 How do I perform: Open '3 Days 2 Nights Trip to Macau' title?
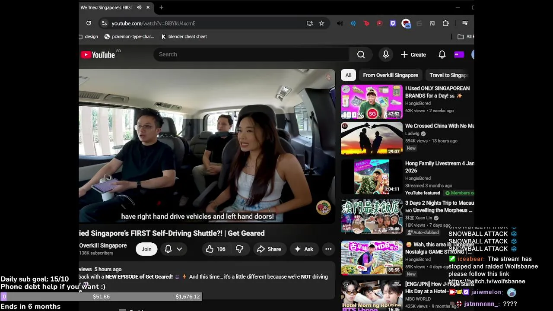click(x=439, y=206)
